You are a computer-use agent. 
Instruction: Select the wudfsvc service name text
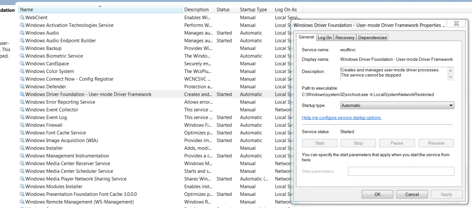click(x=348, y=50)
